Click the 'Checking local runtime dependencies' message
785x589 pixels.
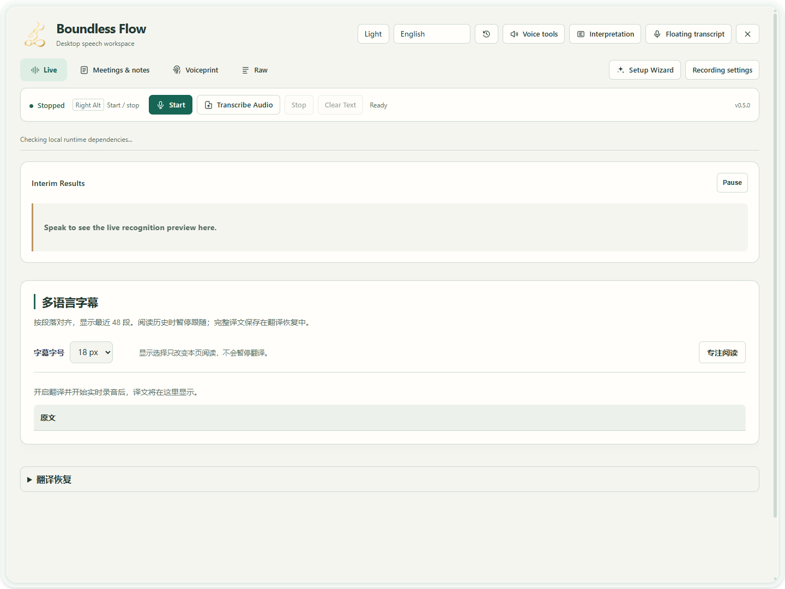click(76, 140)
